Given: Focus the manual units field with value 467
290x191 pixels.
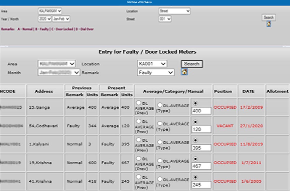Looking at the screenshot, I should pyautogui.click(x=201, y=166).
